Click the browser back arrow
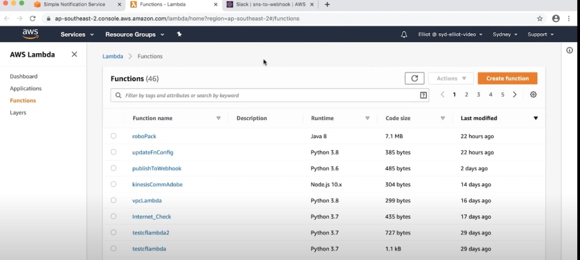 pos(7,19)
